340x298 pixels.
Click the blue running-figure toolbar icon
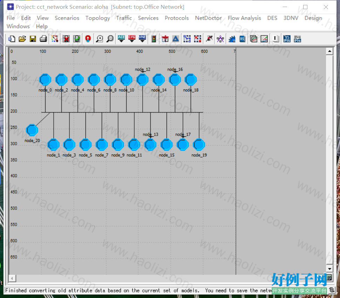(232, 39)
